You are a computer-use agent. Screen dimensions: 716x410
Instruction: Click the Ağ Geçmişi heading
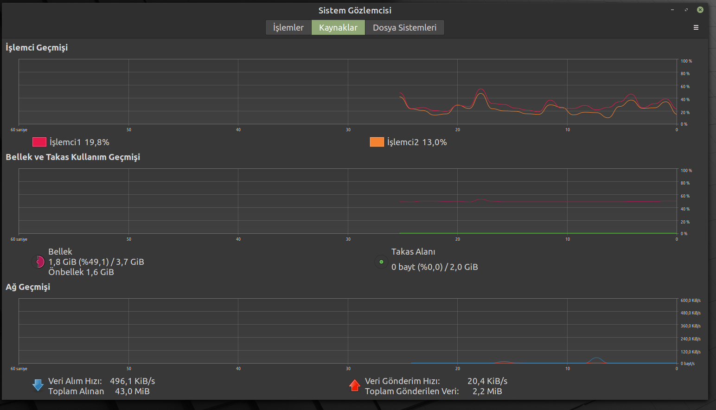pyautogui.click(x=28, y=287)
